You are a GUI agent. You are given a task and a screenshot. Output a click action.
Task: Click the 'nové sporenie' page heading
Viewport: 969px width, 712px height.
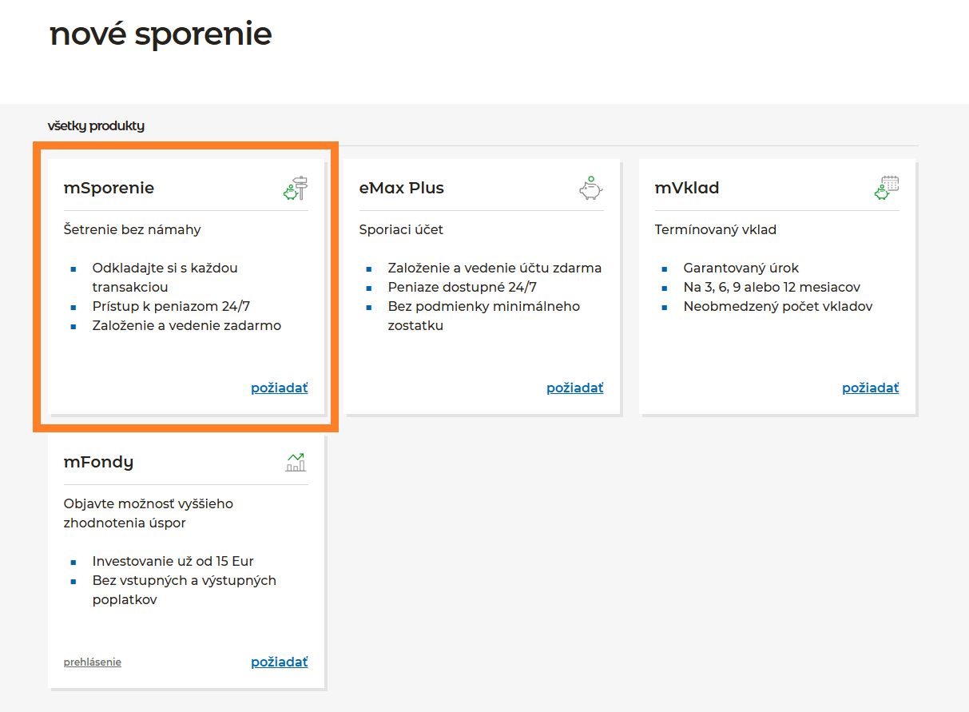click(161, 34)
